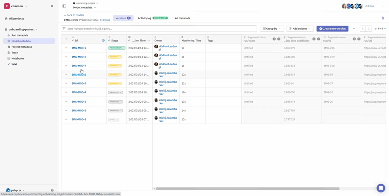Image resolution: width=389 pixels, height=196 pixels.
Task: Open Production stage dropdown for IMG-MOD-9
Action: 117,48
